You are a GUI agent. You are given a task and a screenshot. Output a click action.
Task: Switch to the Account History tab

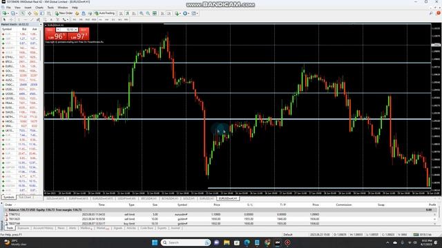pyautogui.click(x=43, y=228)
